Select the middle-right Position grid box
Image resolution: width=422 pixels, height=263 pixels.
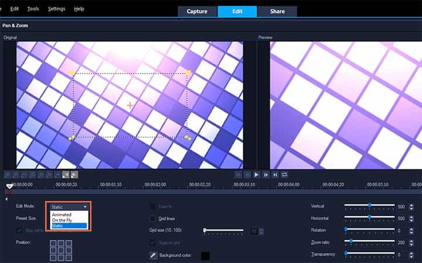pyautogui.click(x=69, y=250)
